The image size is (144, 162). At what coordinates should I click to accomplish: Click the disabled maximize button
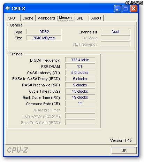coord(126,9)
